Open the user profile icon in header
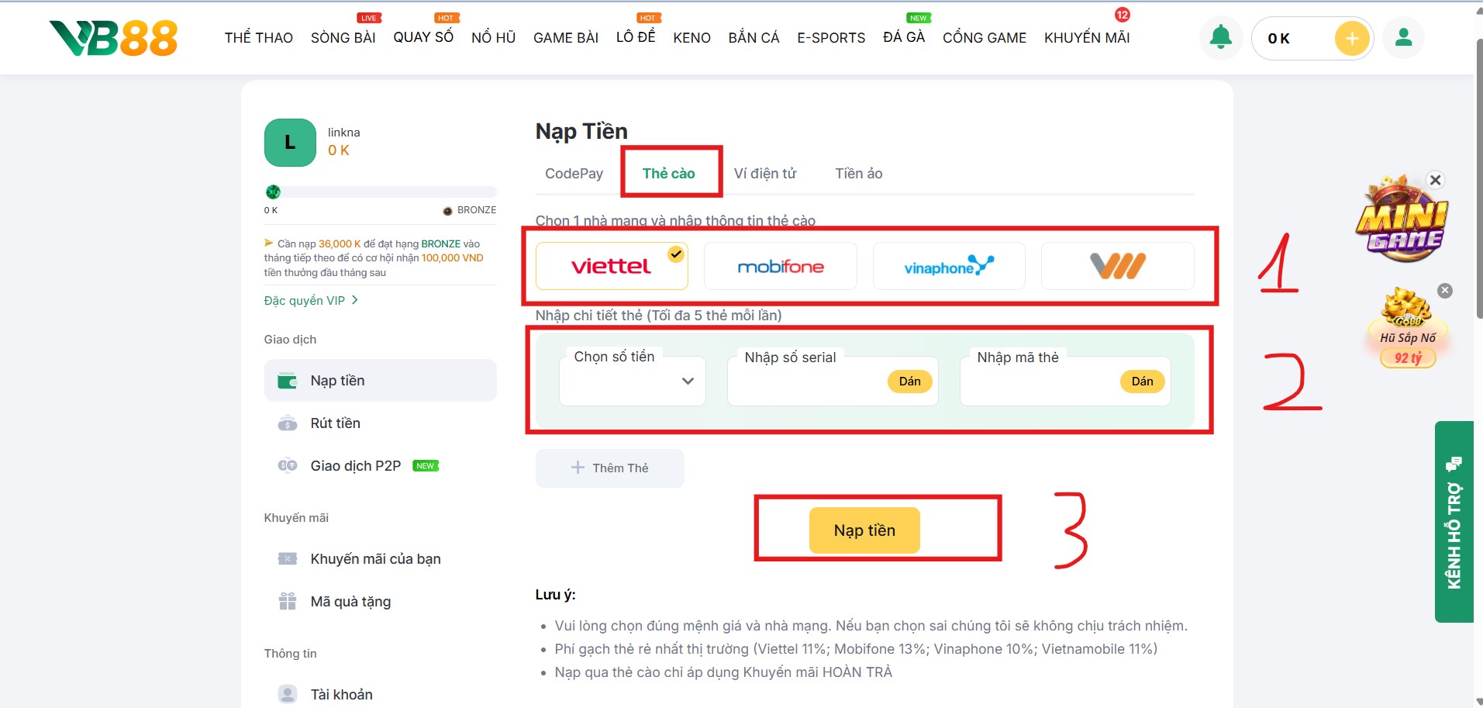 click(1403, 37)
